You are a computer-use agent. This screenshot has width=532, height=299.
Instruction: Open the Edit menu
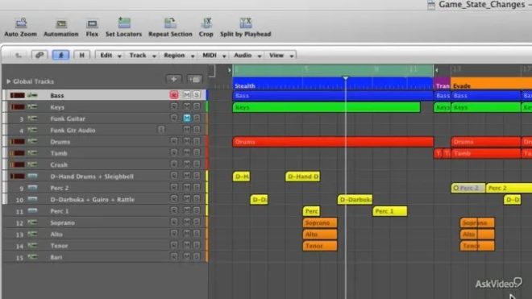point(110,56)
